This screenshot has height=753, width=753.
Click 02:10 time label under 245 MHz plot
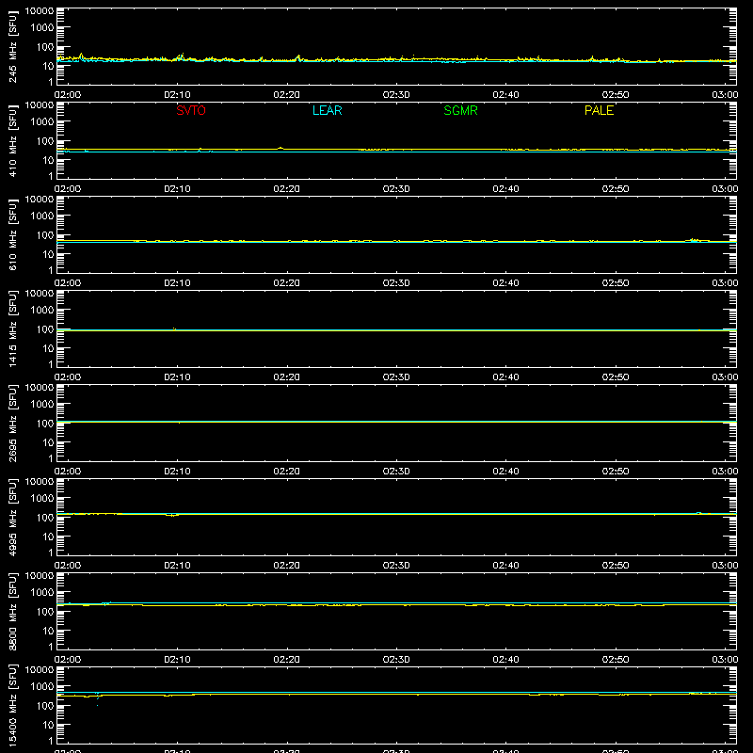click(177, 95)
